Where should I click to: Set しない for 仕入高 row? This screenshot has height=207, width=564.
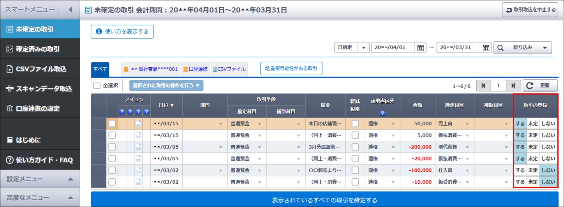tap(548, 170)
